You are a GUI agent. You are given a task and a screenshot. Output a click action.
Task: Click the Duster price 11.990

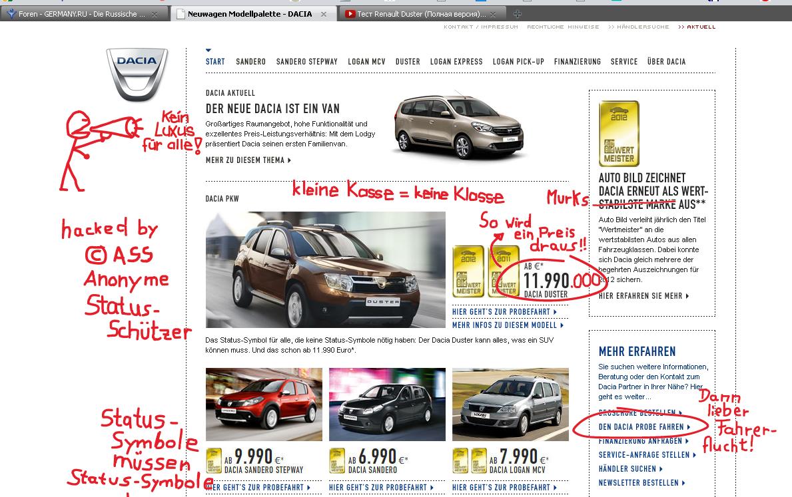546,281
